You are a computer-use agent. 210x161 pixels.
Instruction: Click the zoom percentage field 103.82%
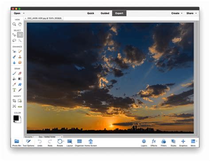click(28, 137)
